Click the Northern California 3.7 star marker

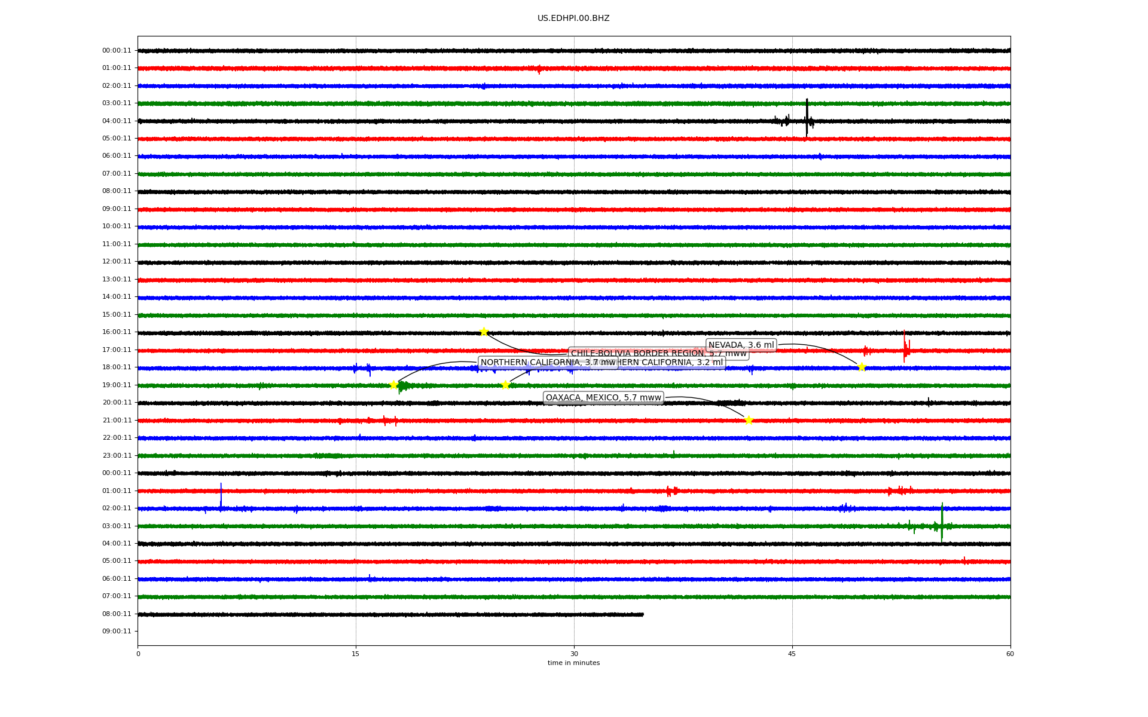point(393,385)
